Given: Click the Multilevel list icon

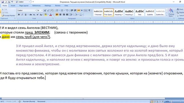Looking at the screenshot, I should click(x=67, y=11).
